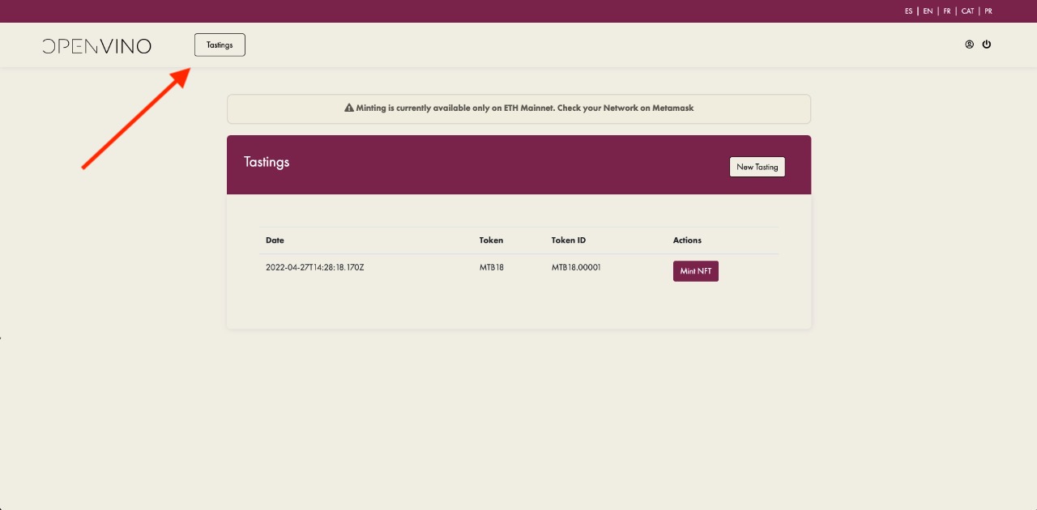Select the date 2022-04-27T14:28:18.170Z cell

pos(315,267)
